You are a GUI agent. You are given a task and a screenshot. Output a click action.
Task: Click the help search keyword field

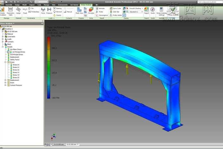(210, 2)
